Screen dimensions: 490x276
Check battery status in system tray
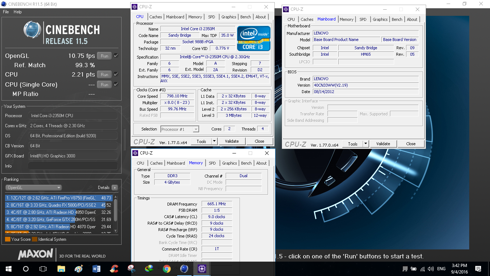[x=414, y=268]
